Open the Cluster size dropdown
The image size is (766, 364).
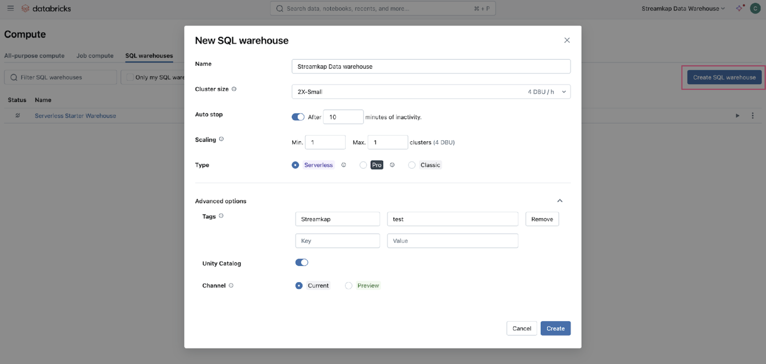(431, 92)
